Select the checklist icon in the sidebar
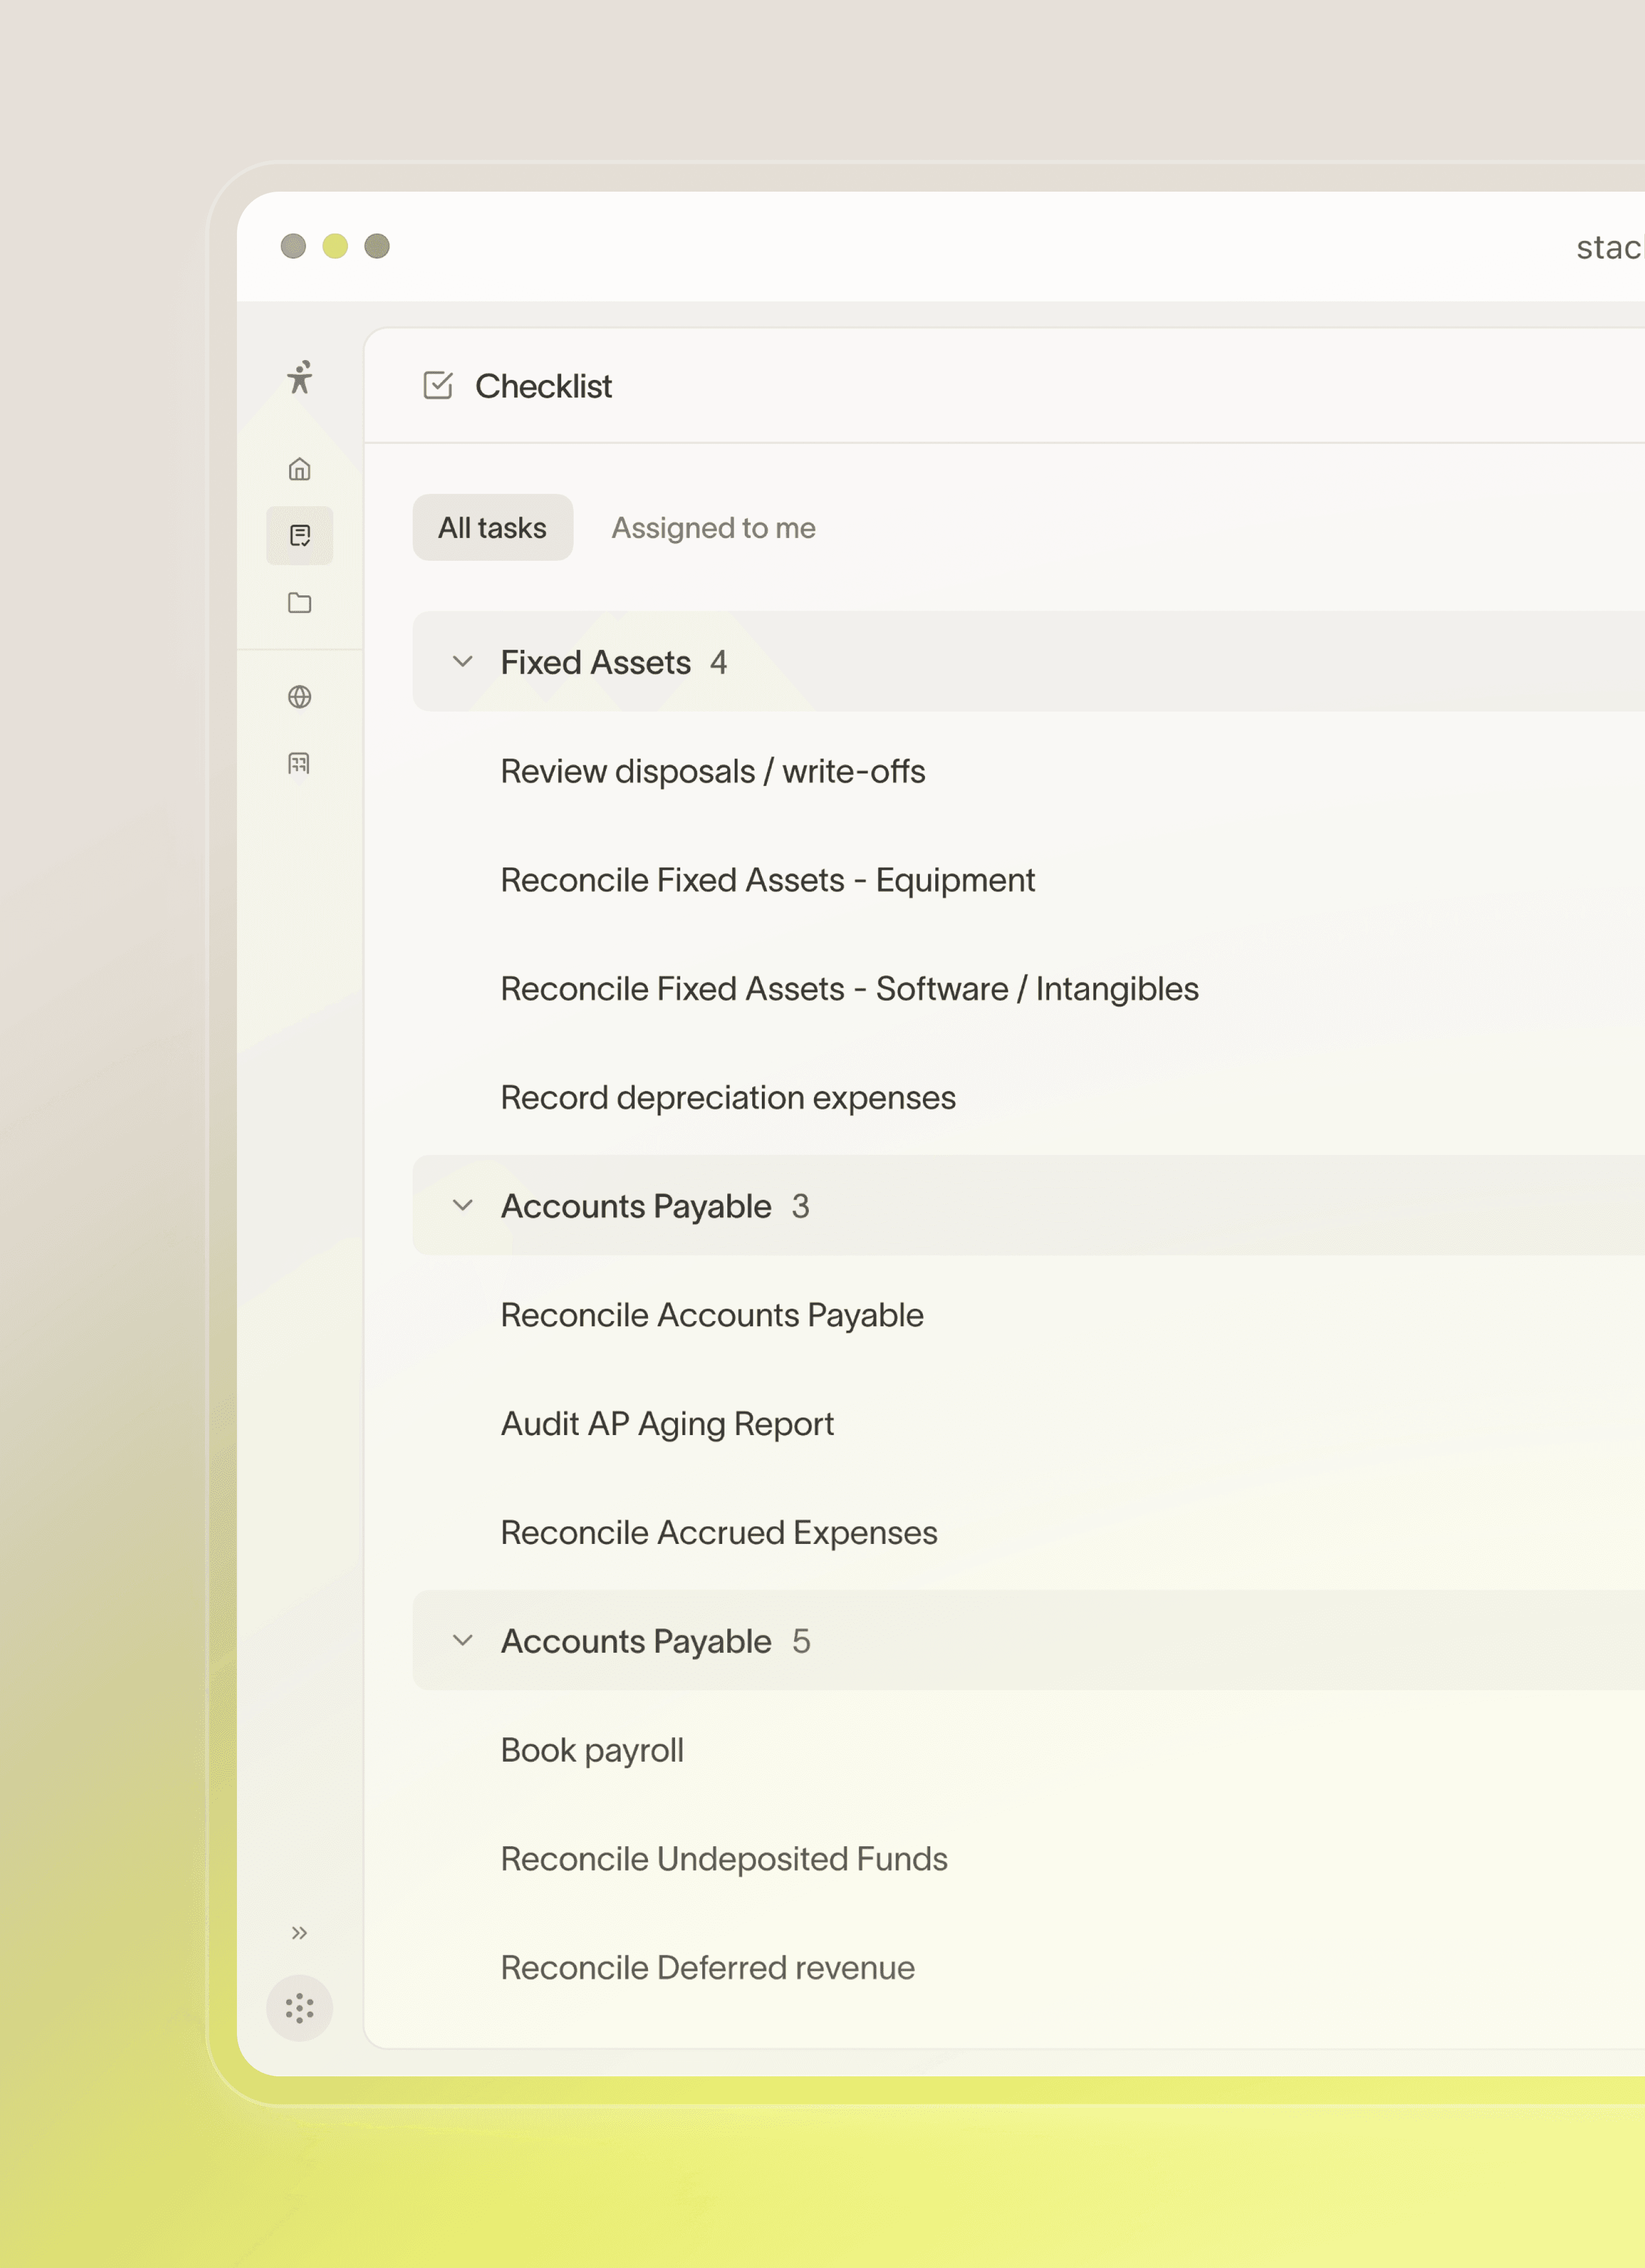 pos(299,536)
